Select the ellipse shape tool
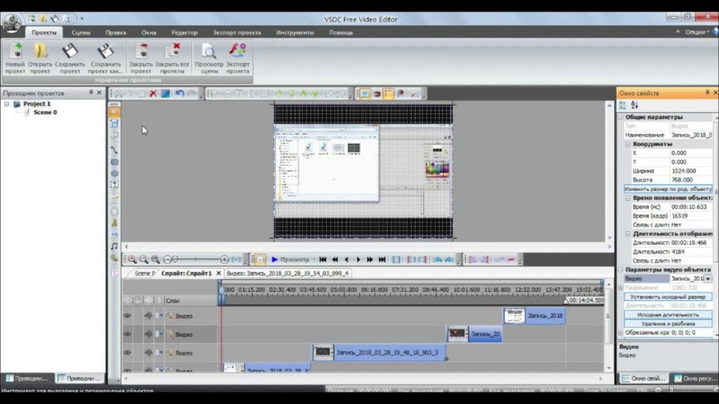The width and height of the screenshot is (719, 404). (115, 174)
